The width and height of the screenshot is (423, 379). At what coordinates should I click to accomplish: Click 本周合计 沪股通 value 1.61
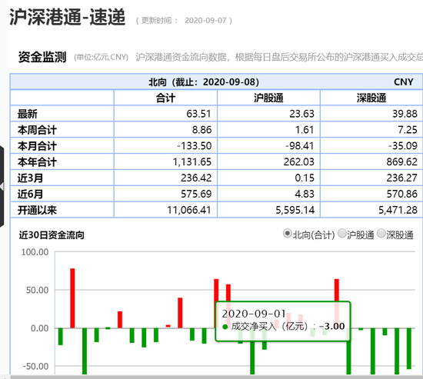pos(305,130)
